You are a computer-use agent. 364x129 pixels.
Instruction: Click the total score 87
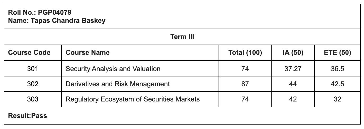pyautogui.click(x=245, y=84)
